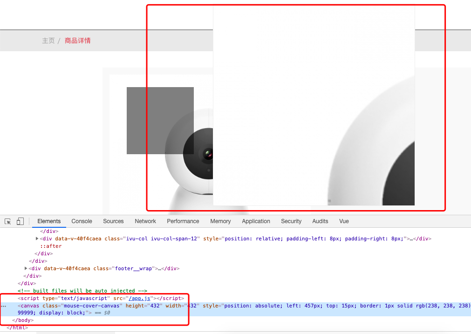471x334 pixels.
Task: Activate the inspect element picker icon
Action: pyautogui.click(x=8, y=221)
